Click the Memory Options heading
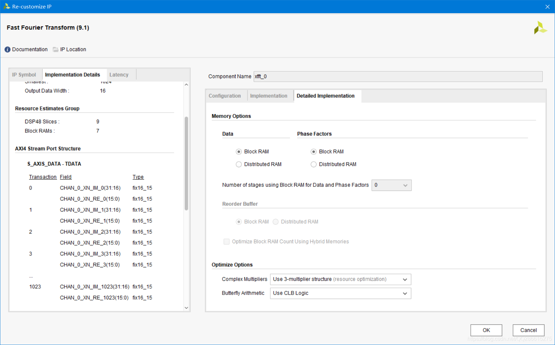The image size is (555, 345). (x=231, y=116)
